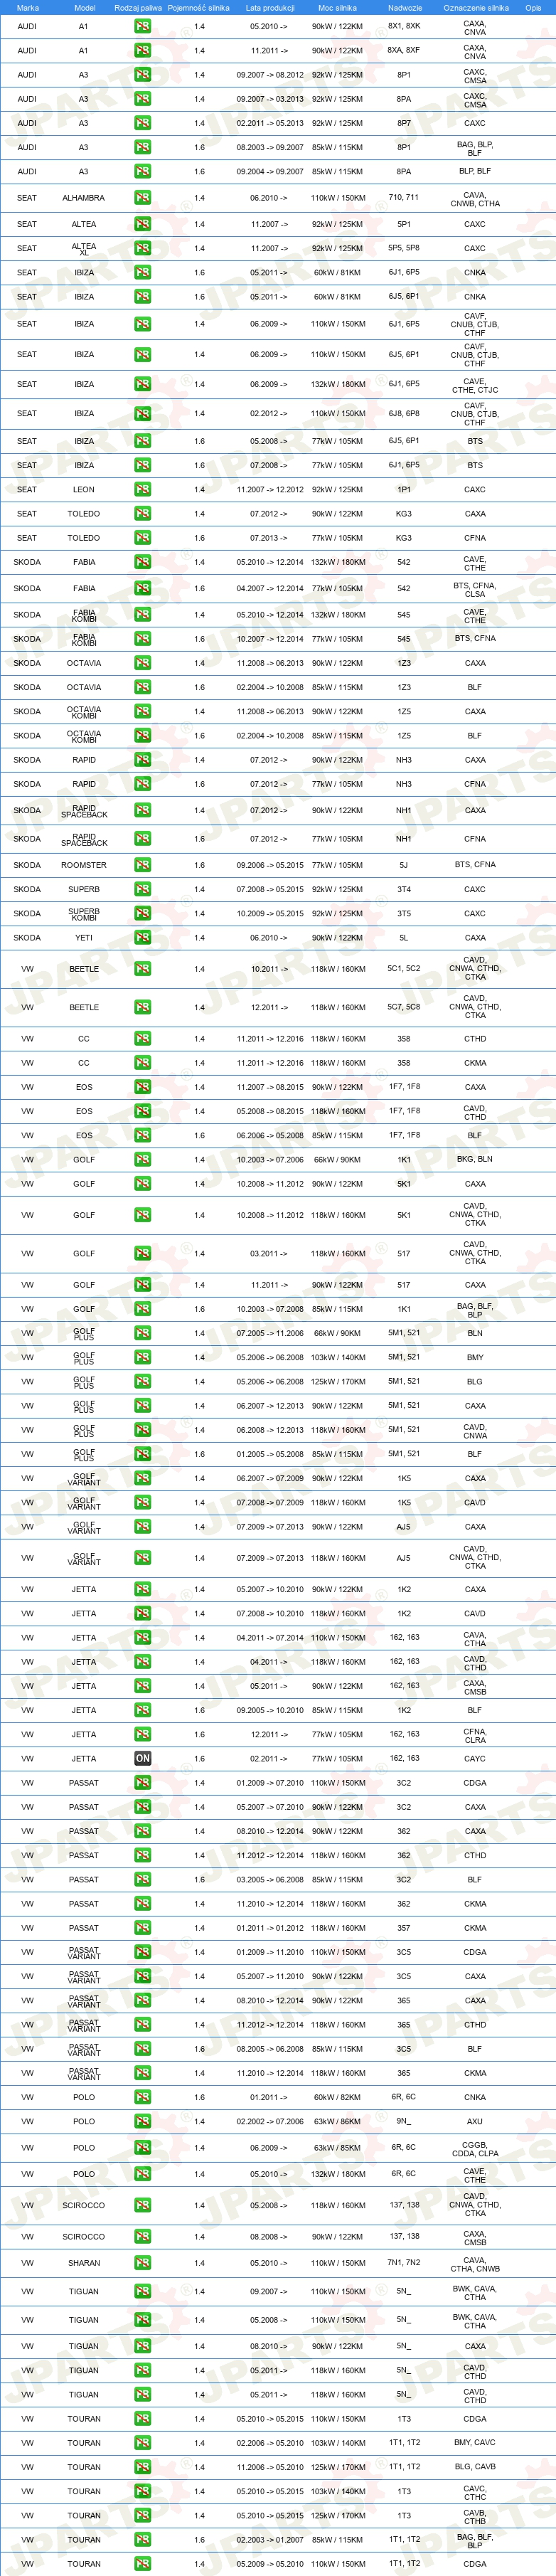Click the petrol icon in the SKODA YETI row
The height and width of the screenshot is (2576, 556).
click(143, 938)
